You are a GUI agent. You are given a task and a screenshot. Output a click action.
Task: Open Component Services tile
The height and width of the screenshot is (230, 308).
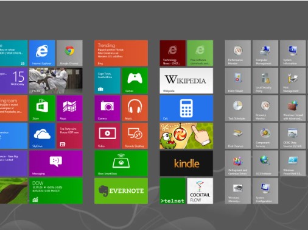(265, 136)
